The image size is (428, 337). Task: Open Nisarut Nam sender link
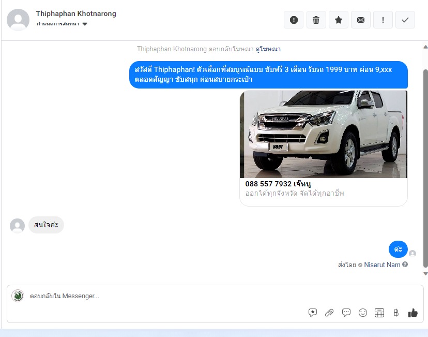pos(382,265)
